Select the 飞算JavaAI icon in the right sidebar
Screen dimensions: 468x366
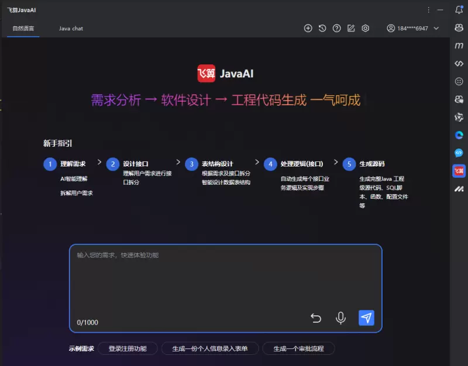click(459, 170)
